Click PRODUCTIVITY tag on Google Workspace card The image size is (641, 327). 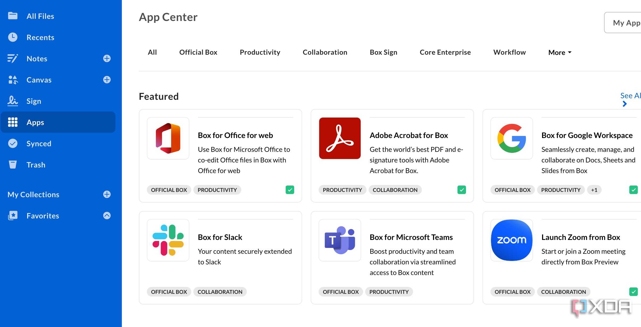coord(561,190)
